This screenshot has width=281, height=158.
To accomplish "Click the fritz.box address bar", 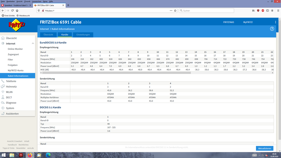I will [x=107, y=11].
